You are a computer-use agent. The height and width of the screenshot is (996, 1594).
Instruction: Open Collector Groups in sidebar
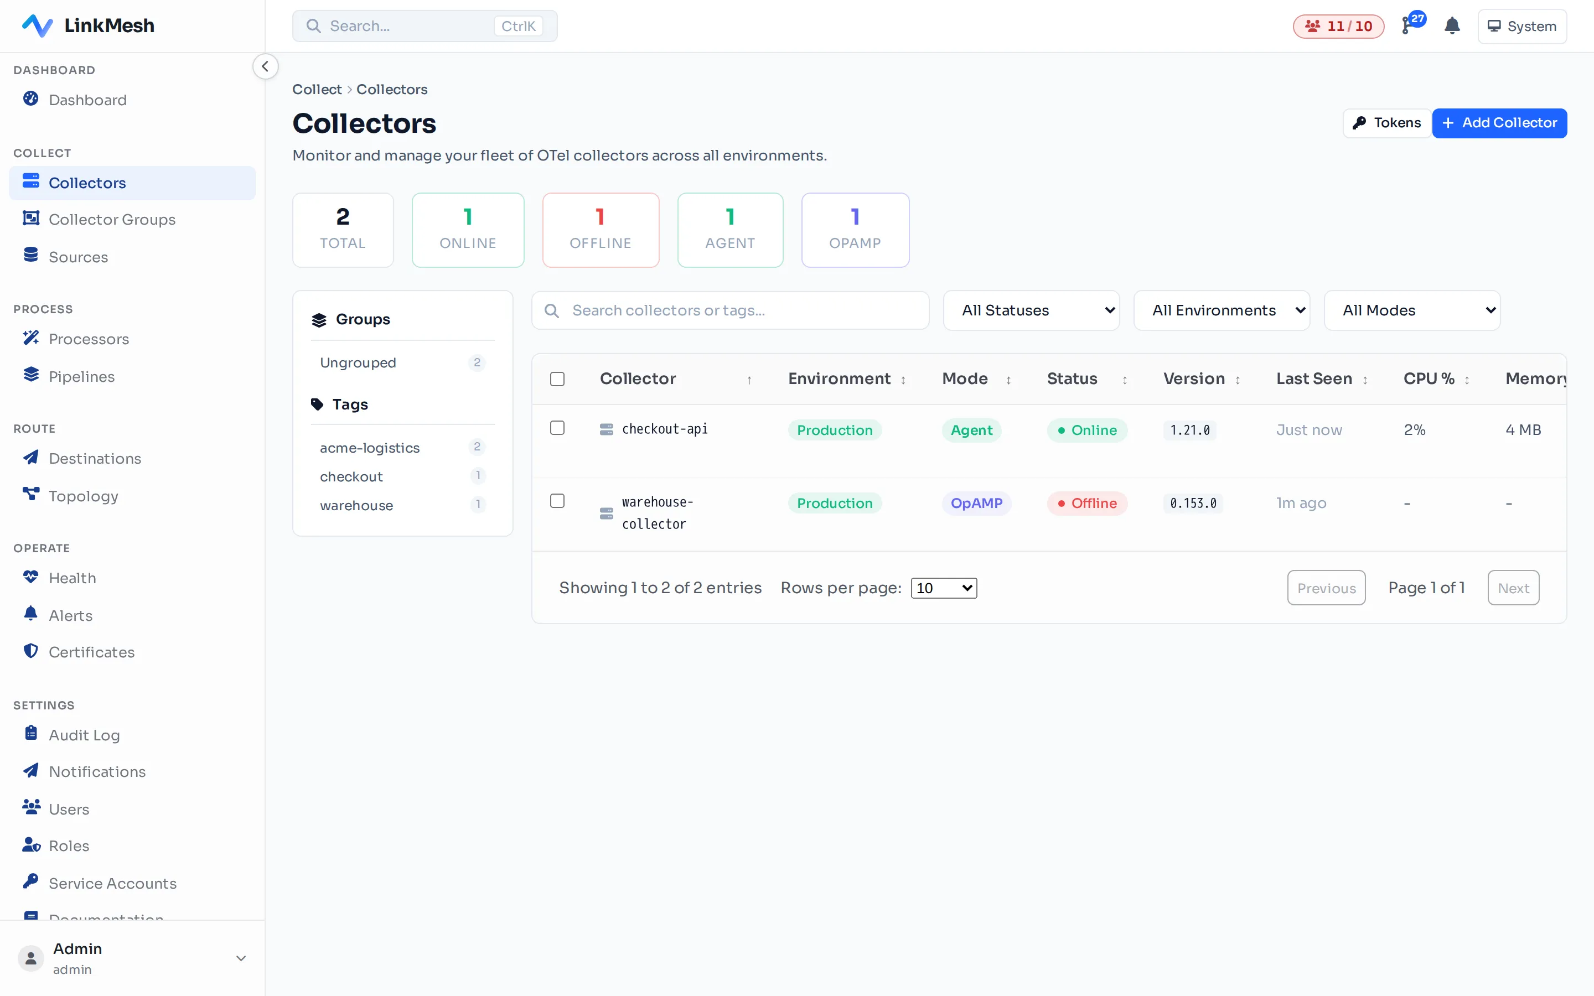(x=132, y=219)
